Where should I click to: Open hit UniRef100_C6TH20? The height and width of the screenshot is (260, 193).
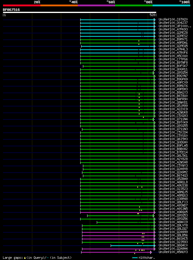tap(173, 20)
